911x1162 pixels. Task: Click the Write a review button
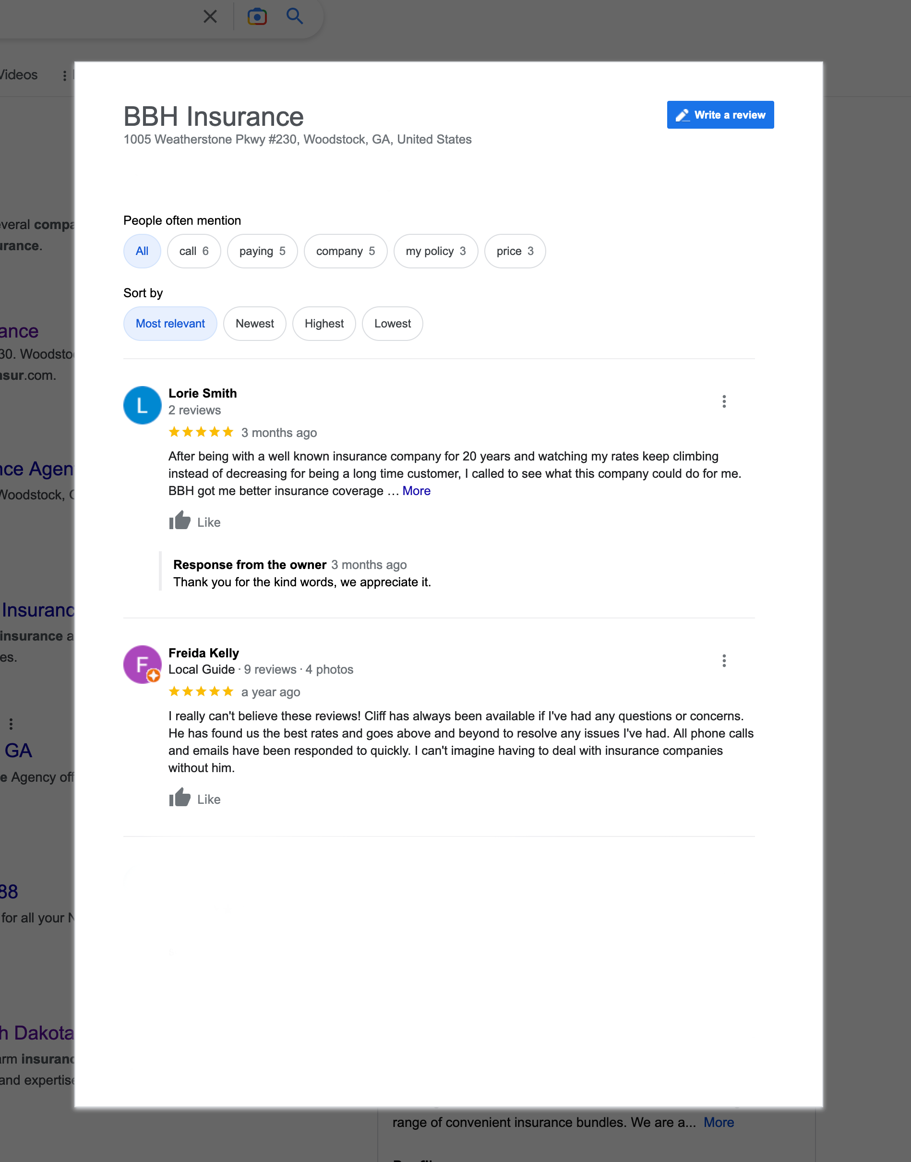pos(720,115)
